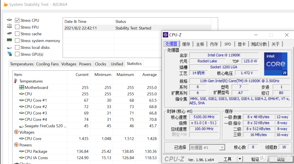The width and height of the screenshot is (294, 164).
Task: Click the chip icon beside CPU Core #2
Action: tap(22, 106)
